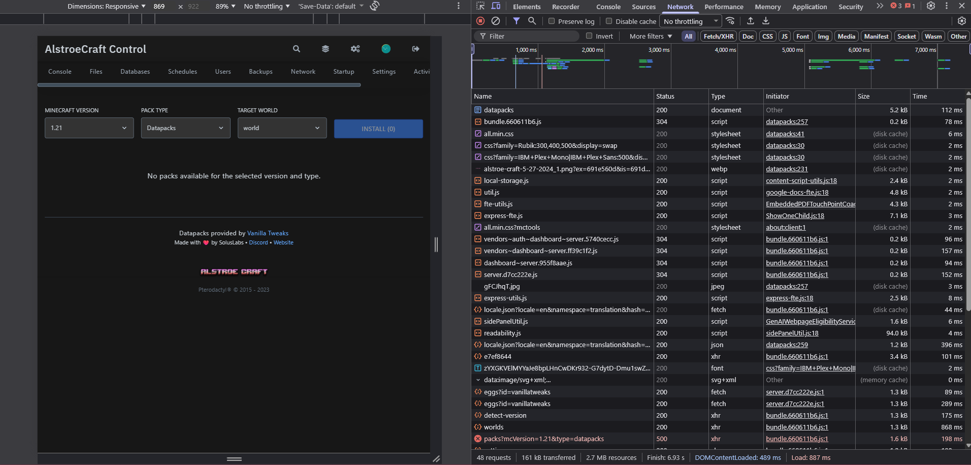
Task: Tick the Invert filter checkbox
Action: (589, 36)
